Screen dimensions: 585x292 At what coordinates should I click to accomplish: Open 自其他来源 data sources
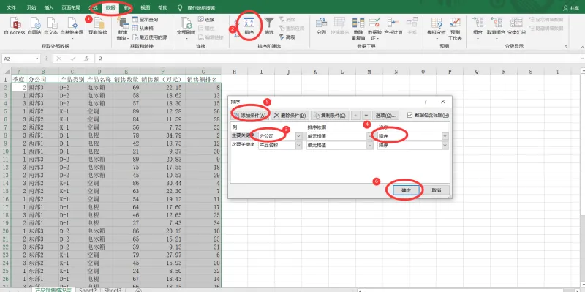(x=72, y=28)
